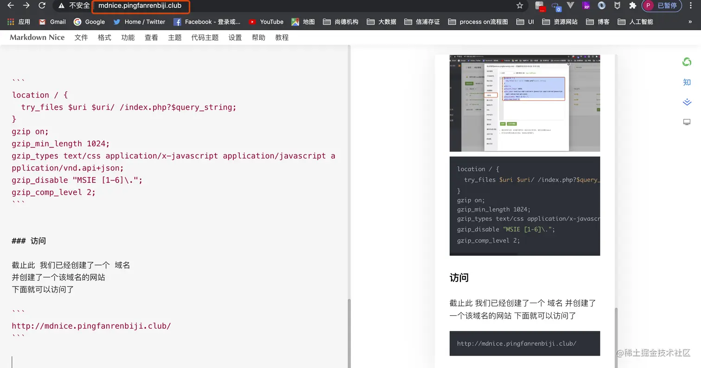Open the 主题 menu
This screenshot has width=701, height=368.
tap(175, 37)
